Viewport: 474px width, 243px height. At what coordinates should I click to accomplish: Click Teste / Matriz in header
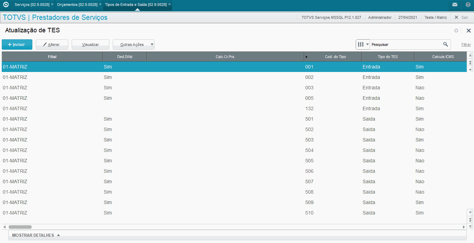click(x=436, y=17)
